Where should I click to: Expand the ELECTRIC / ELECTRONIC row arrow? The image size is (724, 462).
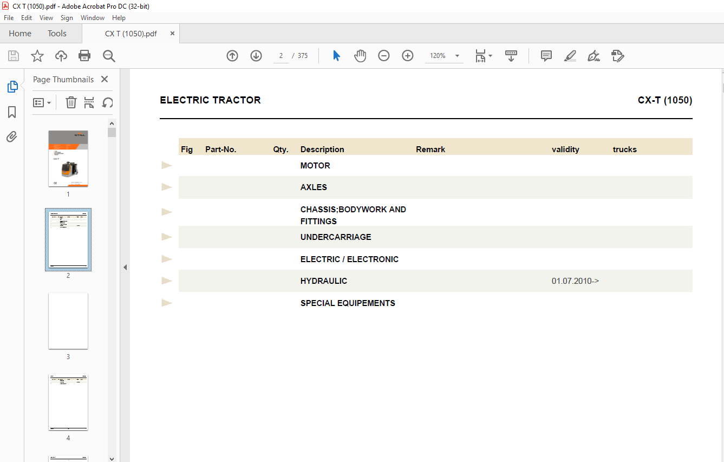[167, 259]
